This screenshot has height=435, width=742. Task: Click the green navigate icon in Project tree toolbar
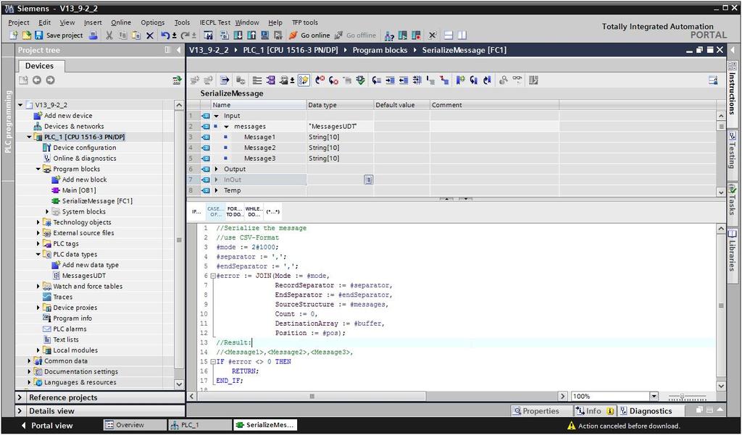(x=177, y=80)
